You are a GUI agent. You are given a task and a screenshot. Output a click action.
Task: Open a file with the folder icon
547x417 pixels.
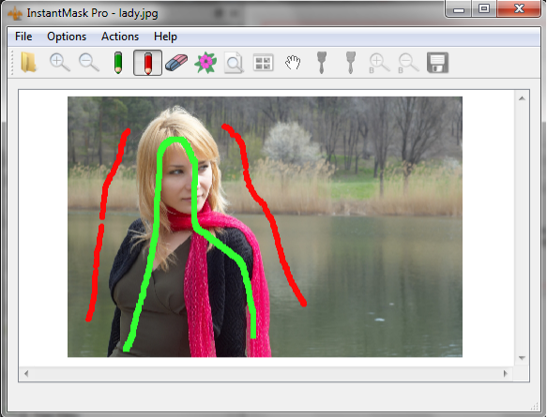[x=28, y=63]
